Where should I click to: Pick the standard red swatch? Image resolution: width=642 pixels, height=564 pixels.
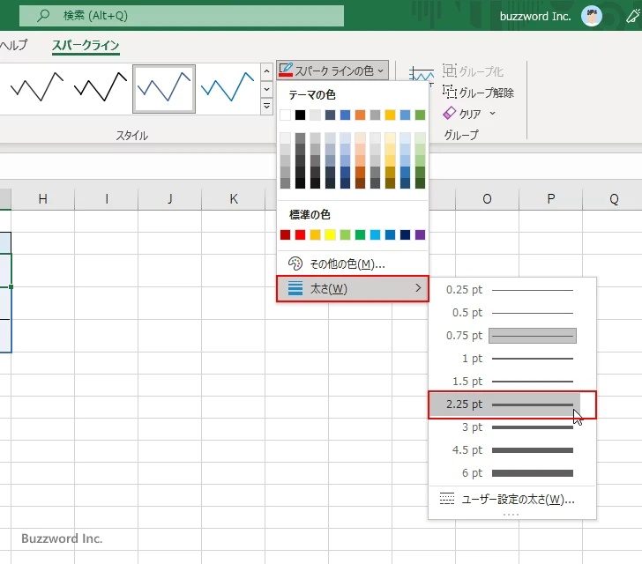point(300,234)
